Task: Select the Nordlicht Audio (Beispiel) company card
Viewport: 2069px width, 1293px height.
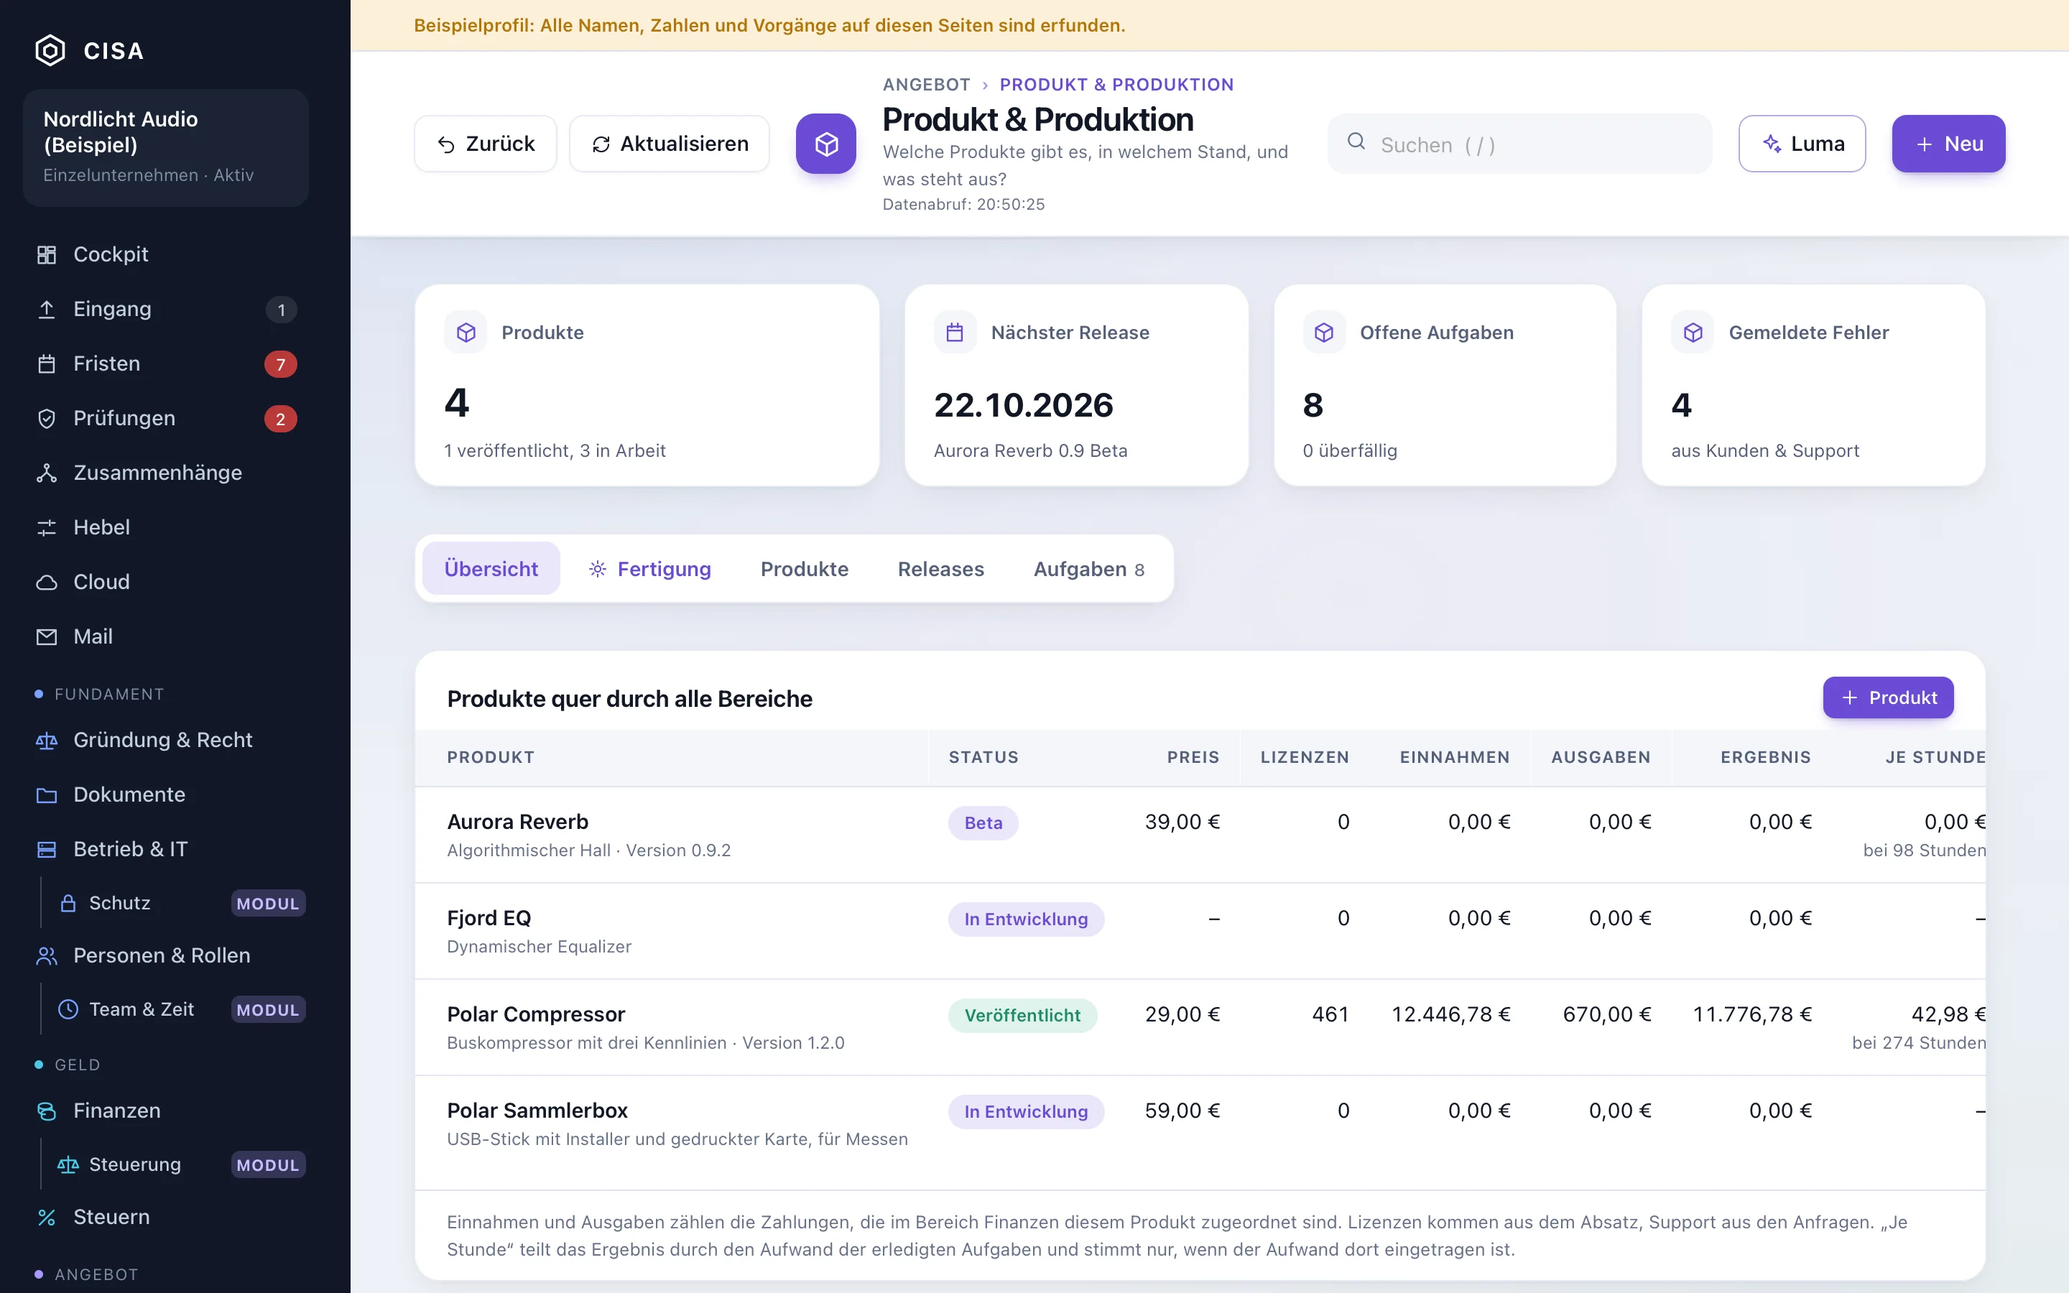Action: click(x=166, y=147)
